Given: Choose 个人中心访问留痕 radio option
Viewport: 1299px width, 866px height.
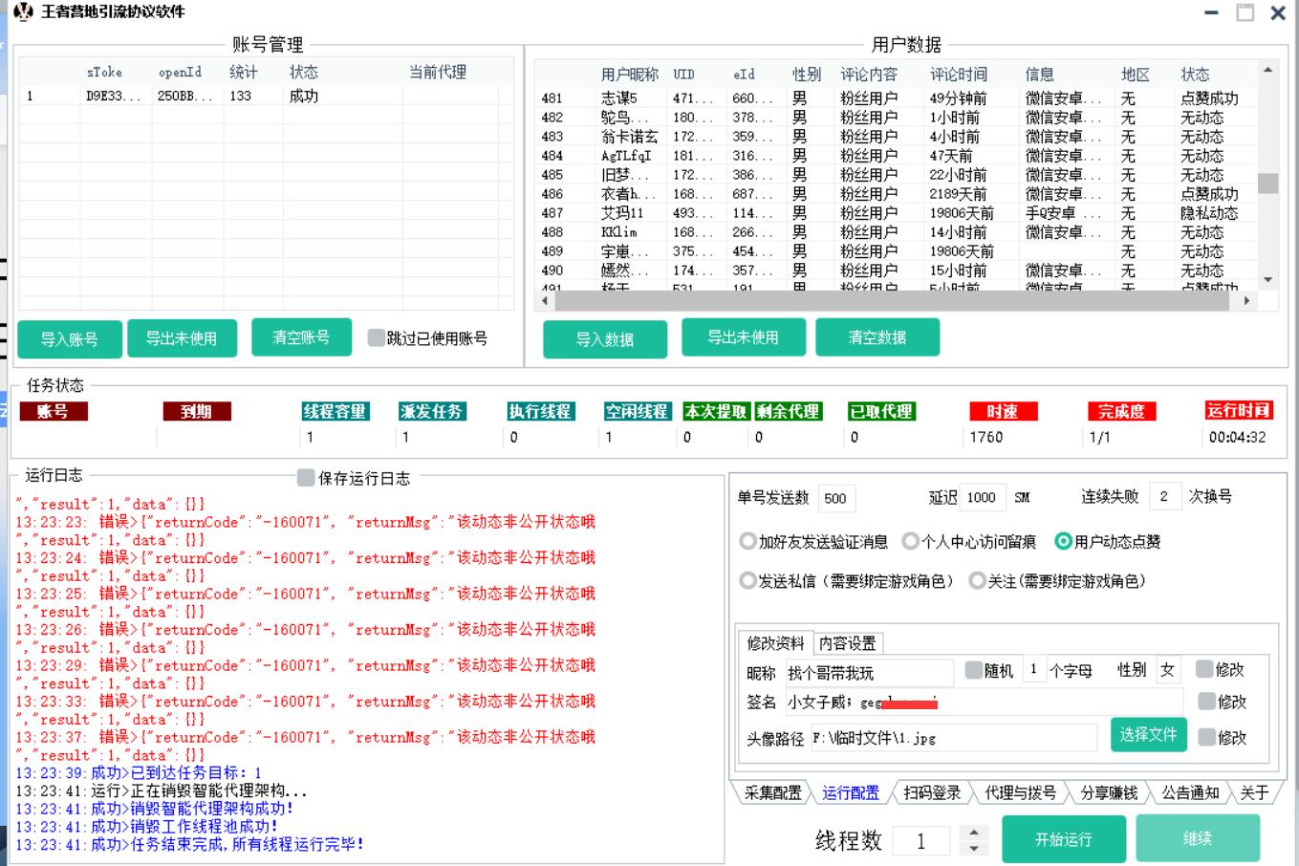Looking at the screenshot, I should (910, 541).
